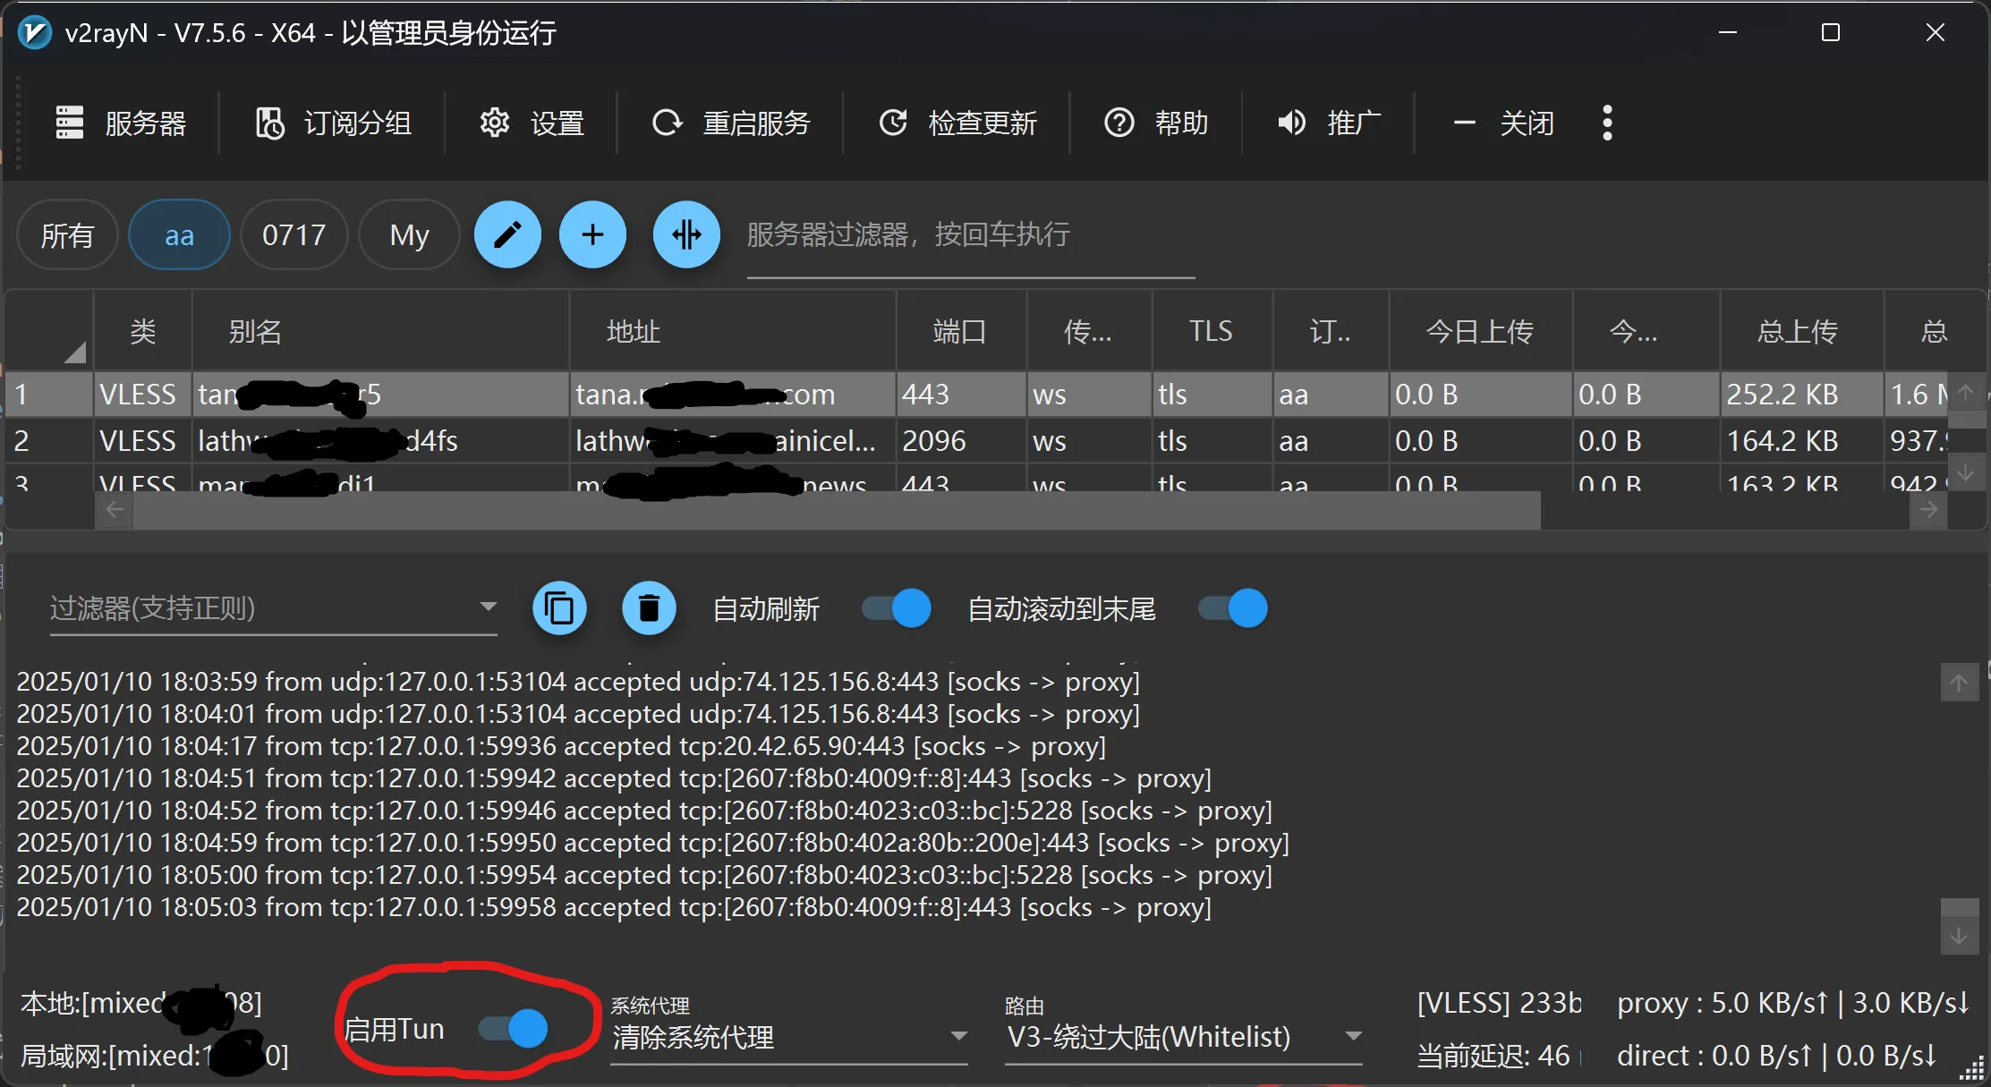Open the 路由 routing dropdown

[x=1184, y=1037]
